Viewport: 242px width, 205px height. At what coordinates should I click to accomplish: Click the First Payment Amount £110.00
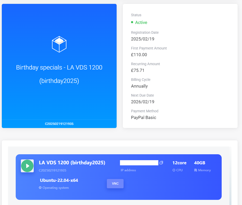coord(139,55)
